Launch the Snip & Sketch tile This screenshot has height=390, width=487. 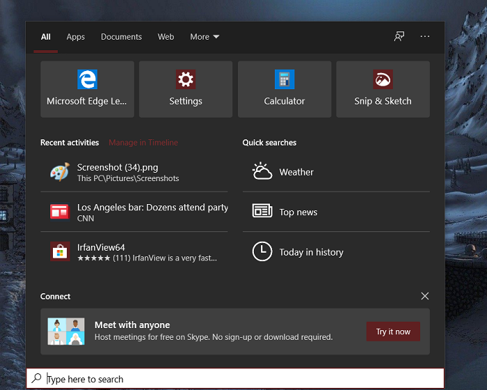(383, 79)
